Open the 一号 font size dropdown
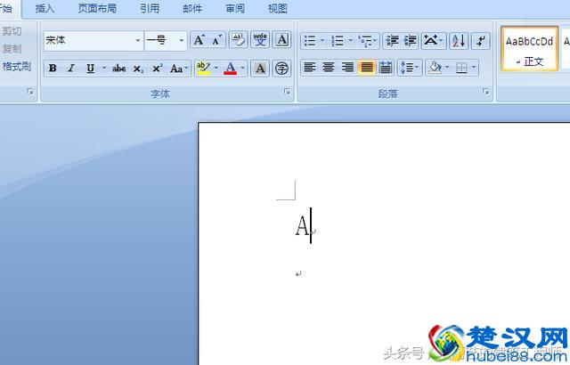This screenshot has width=570, height=365. click(182, 40)
